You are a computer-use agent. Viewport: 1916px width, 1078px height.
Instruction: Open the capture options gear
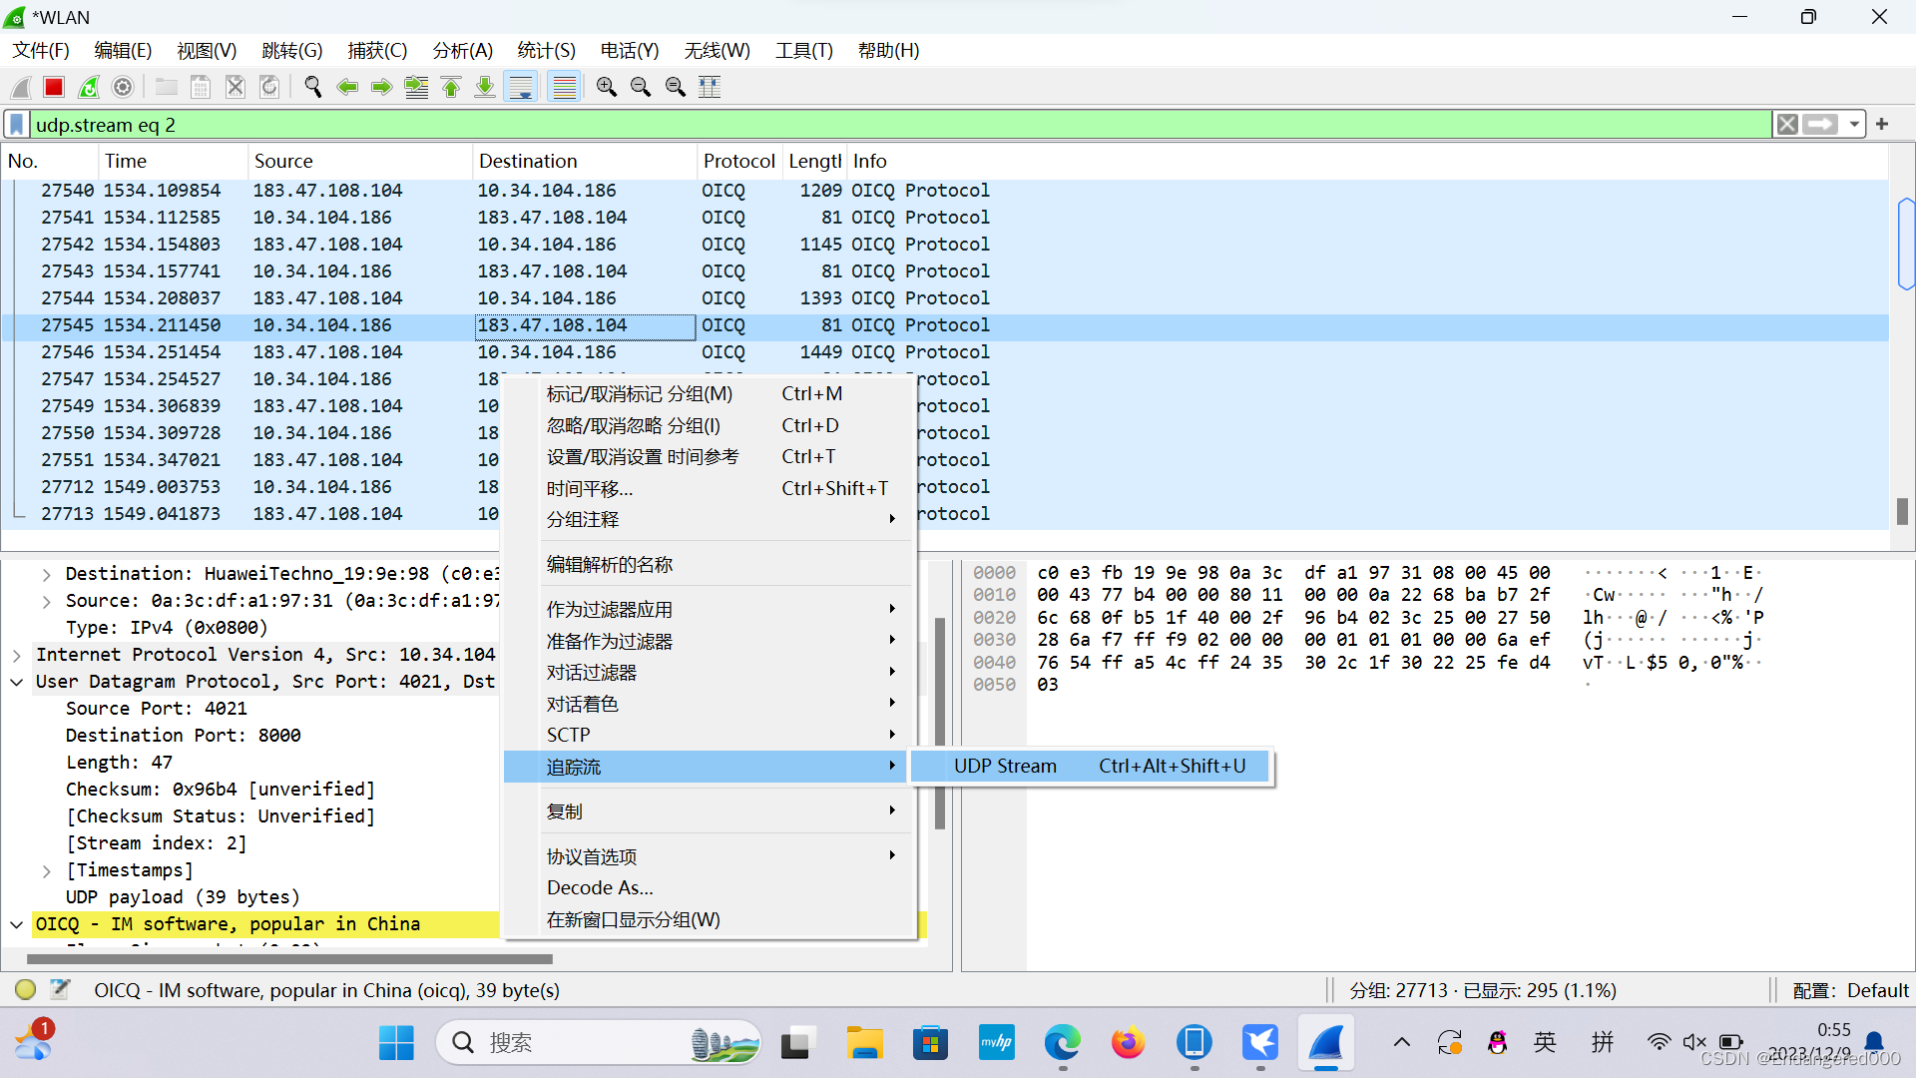(x=123, y=88)
